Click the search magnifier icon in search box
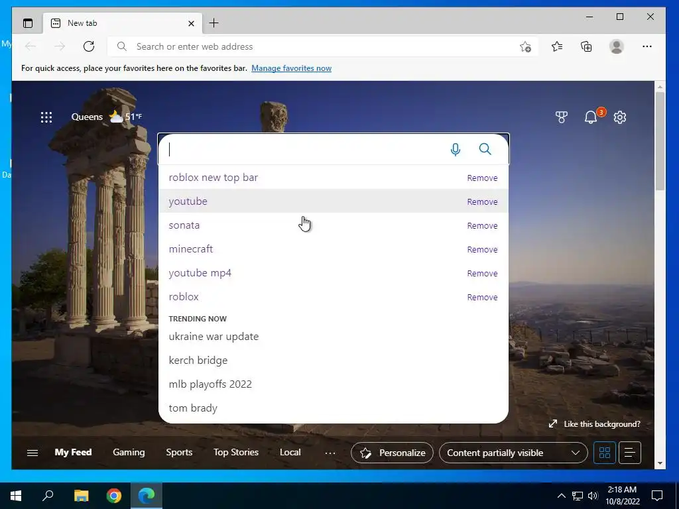 point(485,149)
